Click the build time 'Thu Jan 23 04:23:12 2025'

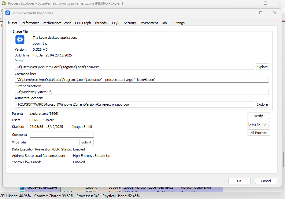click(52, 55)
